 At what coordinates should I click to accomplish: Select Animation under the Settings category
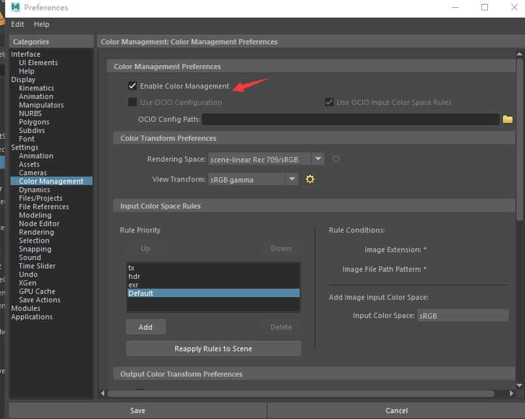[36, 156]
